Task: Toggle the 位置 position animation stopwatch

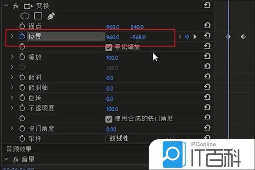Action: click(x=22, y=36)
